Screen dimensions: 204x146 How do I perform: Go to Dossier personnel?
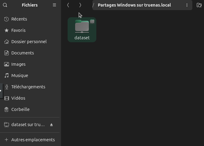tap(29, 42)
